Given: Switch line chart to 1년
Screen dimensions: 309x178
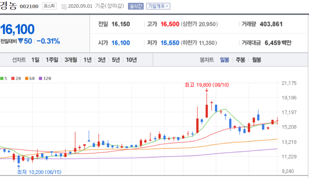Looking at the screenshot, I should click(x=88, y=60).
